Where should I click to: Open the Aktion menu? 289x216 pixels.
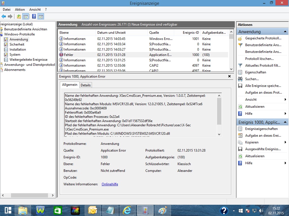point(20,10)
